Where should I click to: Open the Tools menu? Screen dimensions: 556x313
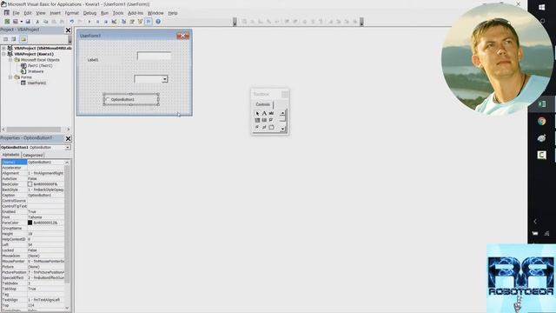point(118,13)
